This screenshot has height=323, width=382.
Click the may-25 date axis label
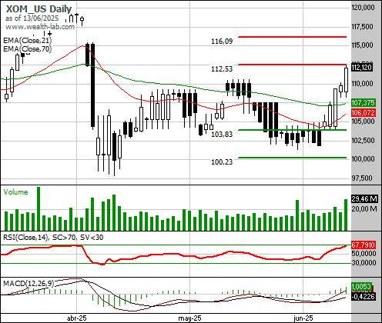[189, 318]
